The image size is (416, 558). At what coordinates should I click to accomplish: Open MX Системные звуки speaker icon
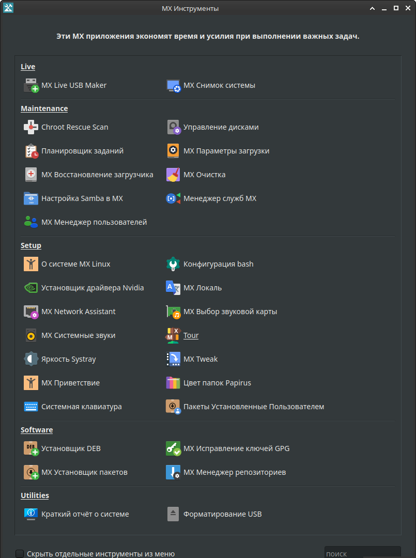[31, 336]
